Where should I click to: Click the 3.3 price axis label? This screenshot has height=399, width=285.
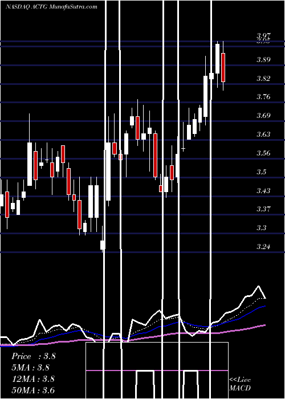[x=261, y=228]
